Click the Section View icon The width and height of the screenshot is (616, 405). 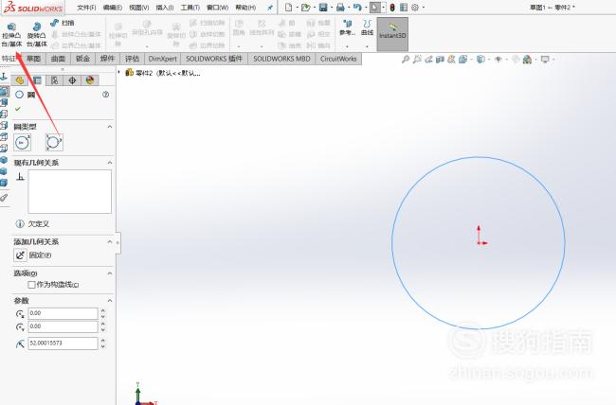[440, 60]
